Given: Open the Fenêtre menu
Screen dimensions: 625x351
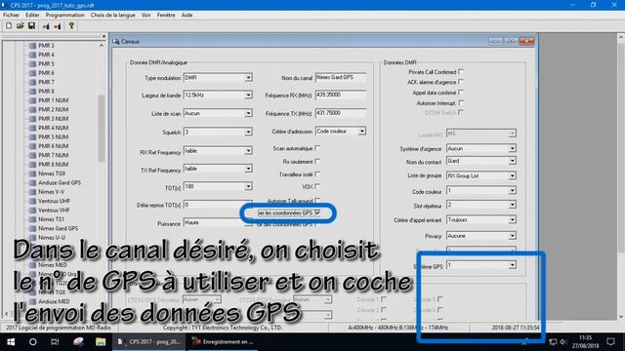Looking at the screenshot, I should coord(166,16).
